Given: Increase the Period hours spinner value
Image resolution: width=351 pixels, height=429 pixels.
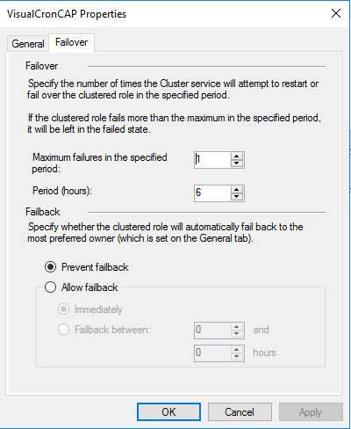Looking at the screenshot, I should tap(237, 190).
